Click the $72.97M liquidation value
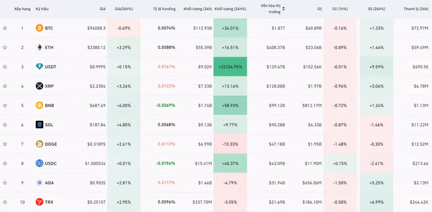This screenshot has width=432, height=212. click(x=420, y=28)
